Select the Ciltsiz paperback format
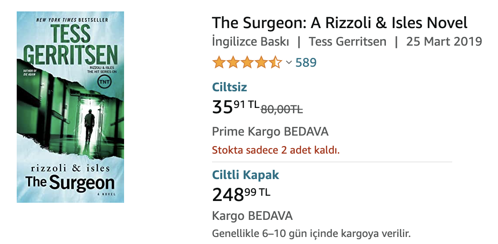The width and height of the screenshot is (498, 244). 230,87
